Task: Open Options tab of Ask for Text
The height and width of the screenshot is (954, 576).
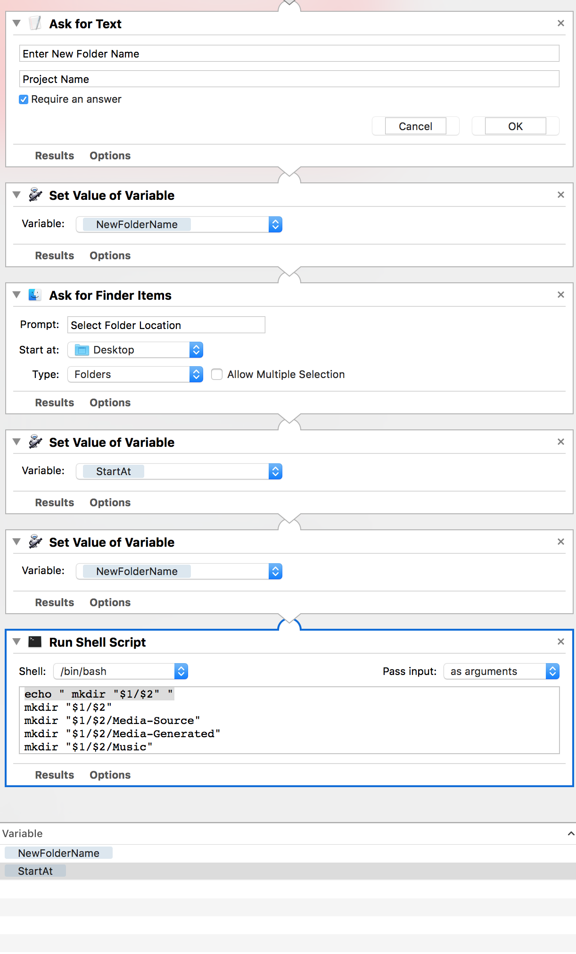Action: tap(110, 156)
